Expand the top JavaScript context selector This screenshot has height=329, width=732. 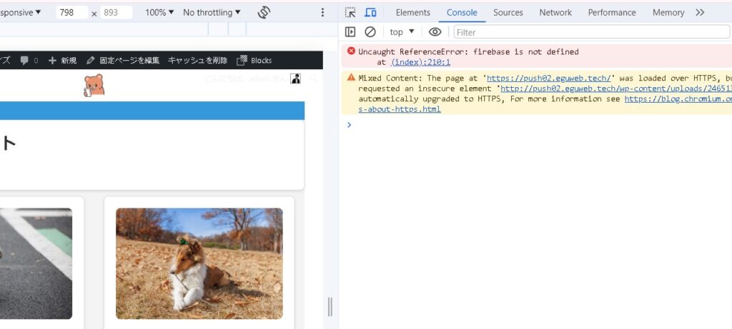coord(402,32)
